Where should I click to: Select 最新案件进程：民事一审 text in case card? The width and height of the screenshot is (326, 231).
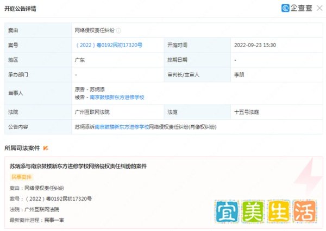(x=36, y=220)
